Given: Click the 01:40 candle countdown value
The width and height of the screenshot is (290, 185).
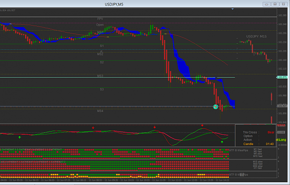Looking at the screenshot, I should 270,144.
